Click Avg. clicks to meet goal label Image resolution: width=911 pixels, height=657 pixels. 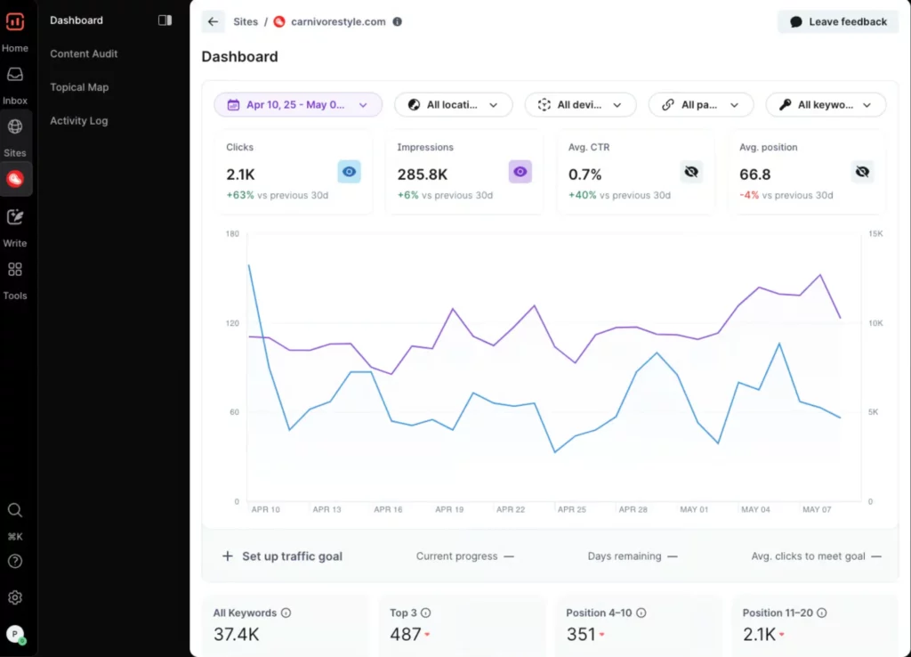click(808, 556)
